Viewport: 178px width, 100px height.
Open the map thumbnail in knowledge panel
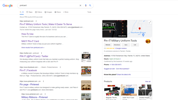140,29
